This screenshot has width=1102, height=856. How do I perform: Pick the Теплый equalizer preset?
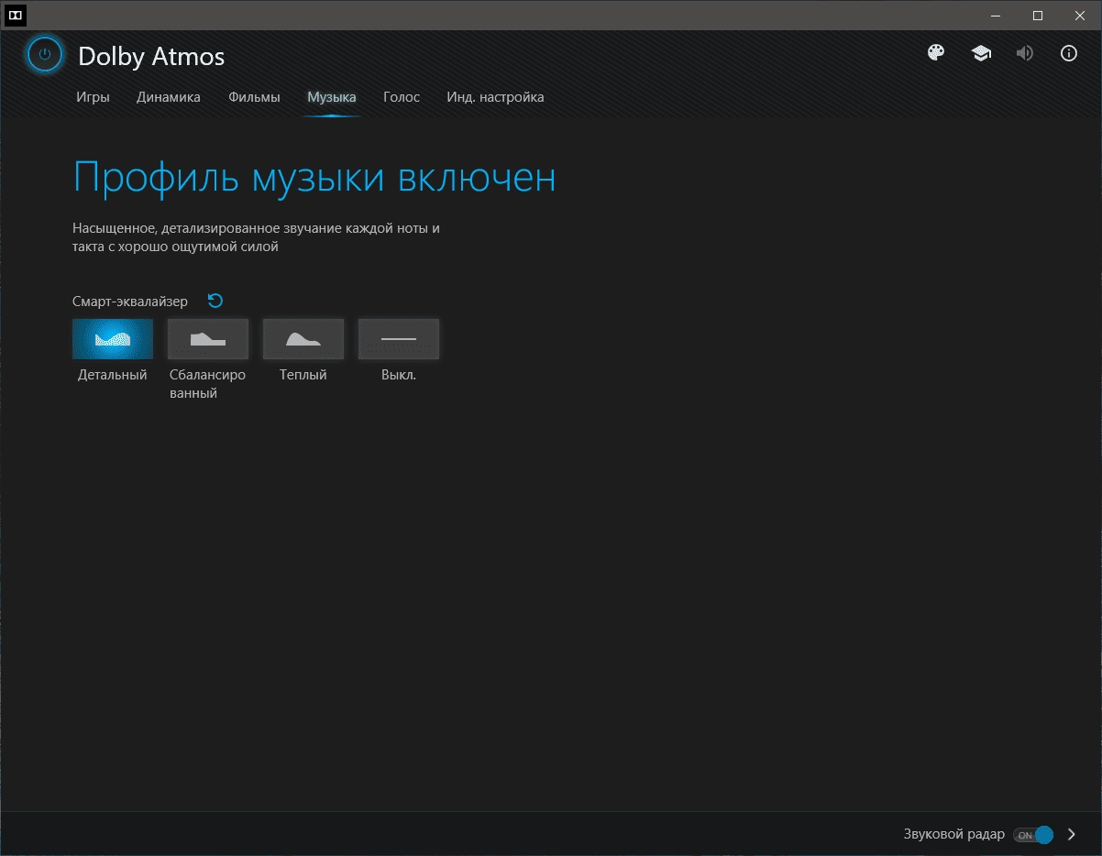(303, 339)
